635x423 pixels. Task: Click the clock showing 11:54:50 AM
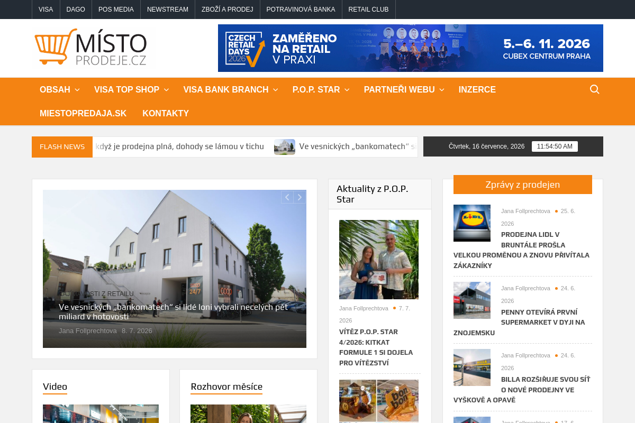click(555, 146)
